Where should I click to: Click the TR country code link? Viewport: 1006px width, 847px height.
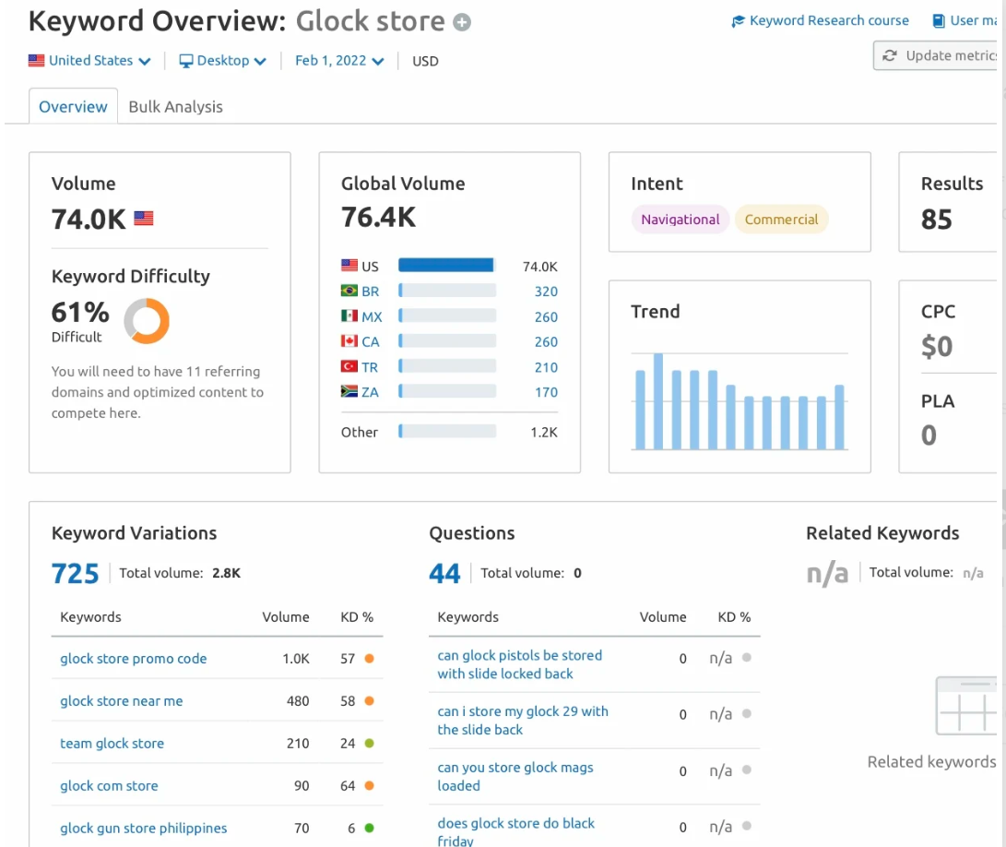click(370, 367)
